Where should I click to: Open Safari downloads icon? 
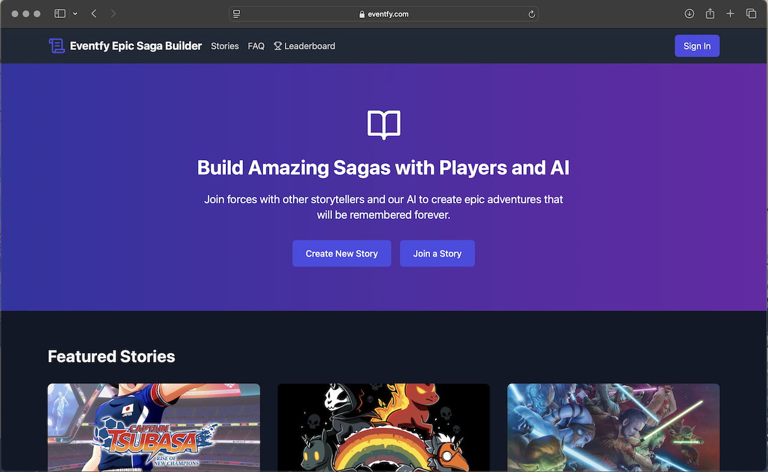pos(689,14)
